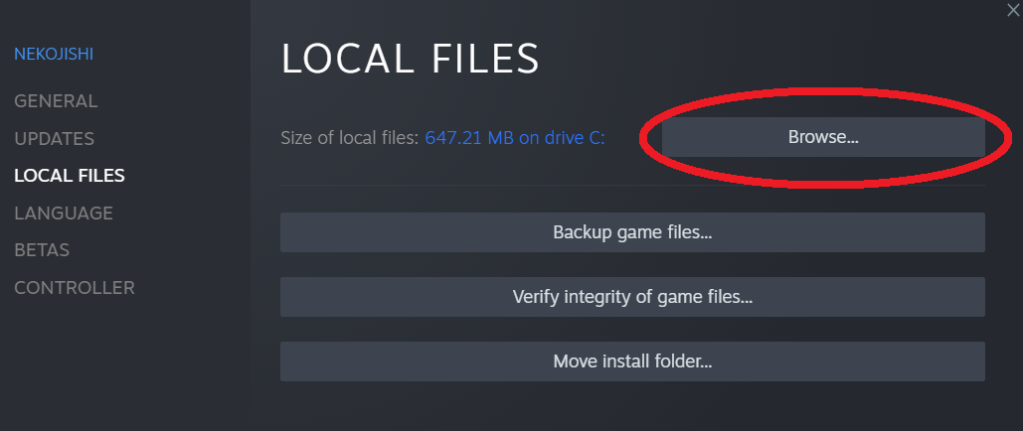Open the GENERAL settings tab
Screen dimensions: 1023x431
[56, 101]
